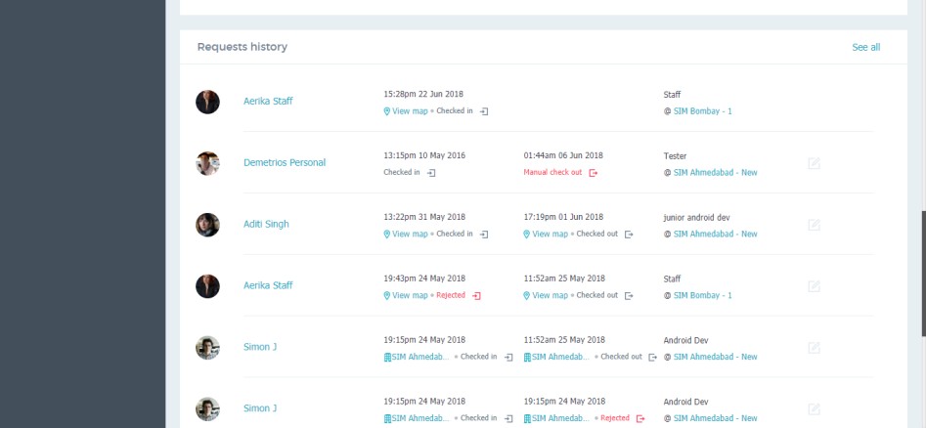Click edit icon in Aerika Staff 19:43pm row

[814, 286]
